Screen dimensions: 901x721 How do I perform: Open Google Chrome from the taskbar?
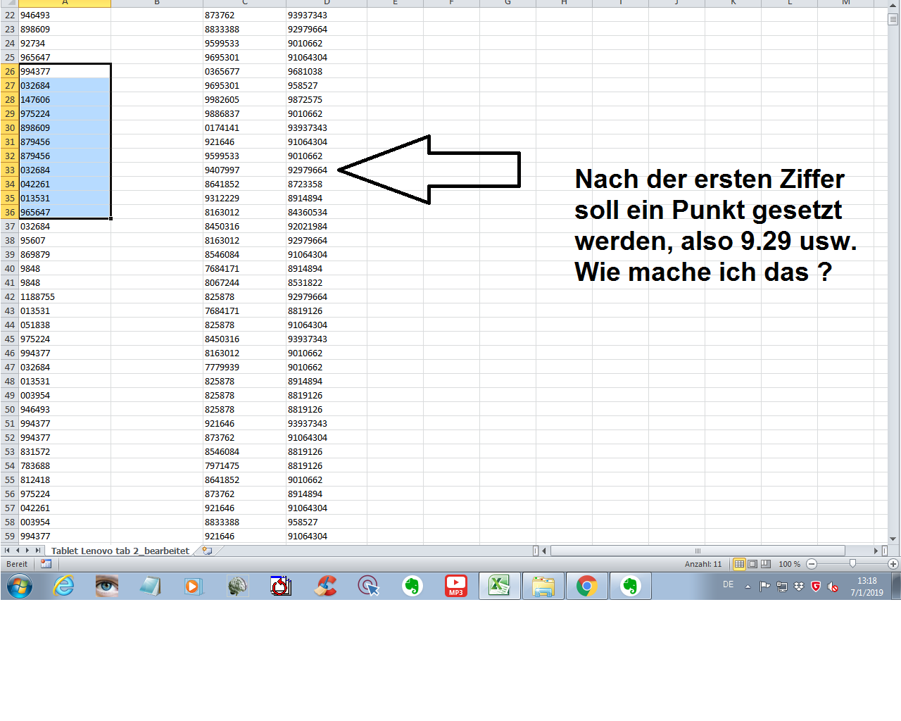[586, 586]
